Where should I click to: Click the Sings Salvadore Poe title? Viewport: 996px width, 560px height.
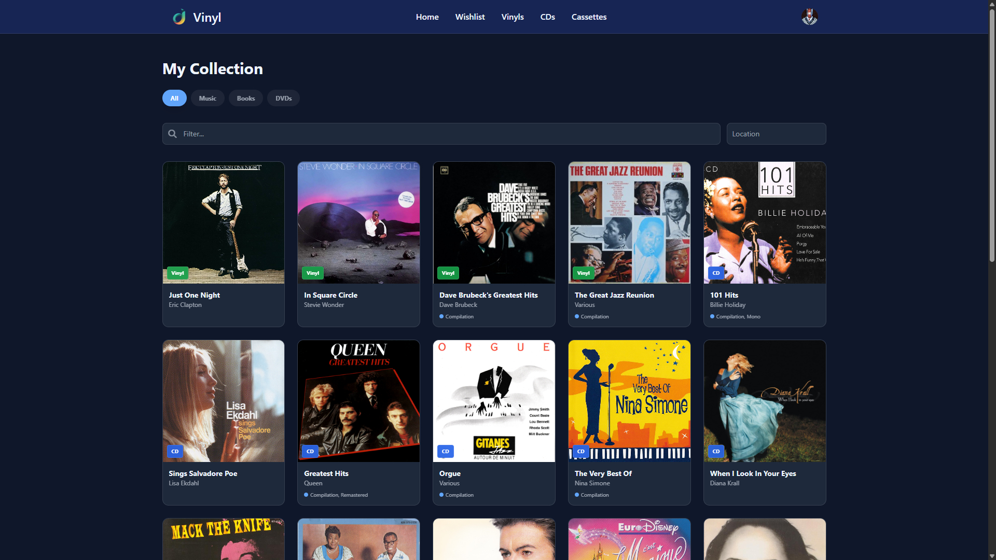tap(203, 473)
